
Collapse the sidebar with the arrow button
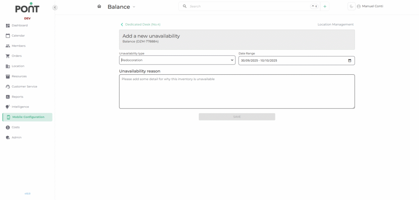coord(55,7)
